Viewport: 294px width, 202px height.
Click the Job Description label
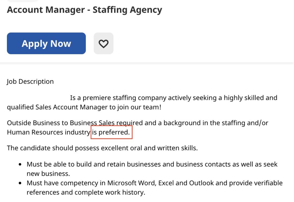[x=30, y=81]
